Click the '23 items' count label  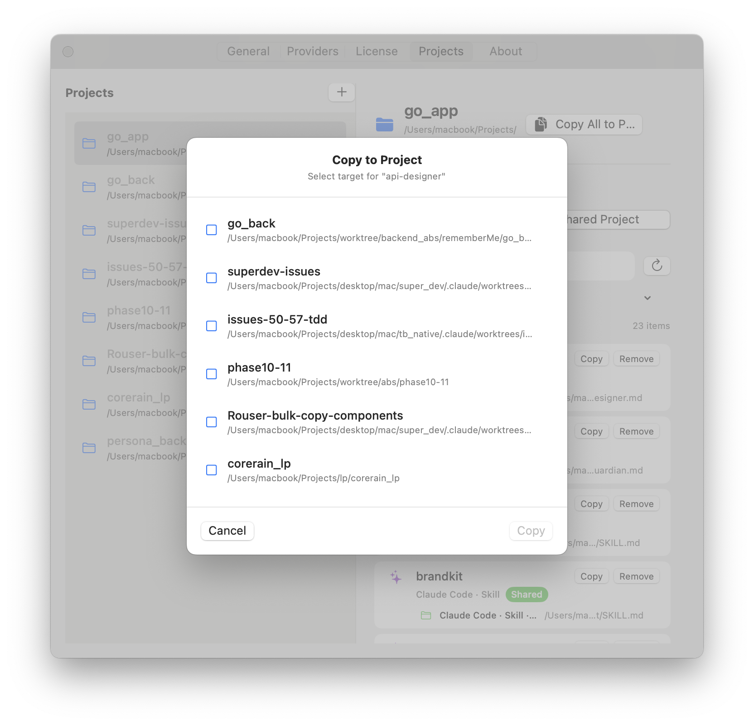[651, 326]
